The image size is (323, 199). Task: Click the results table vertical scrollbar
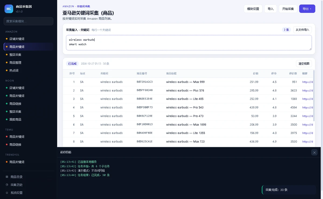pyautogui.click(x=314, y=95)
